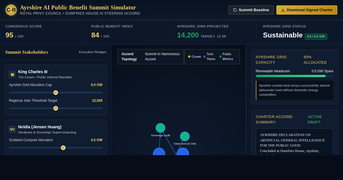The image size is (343, 180).
Task: Adjust the Scotland Compute Allocation slider
Action: [56, 148]
